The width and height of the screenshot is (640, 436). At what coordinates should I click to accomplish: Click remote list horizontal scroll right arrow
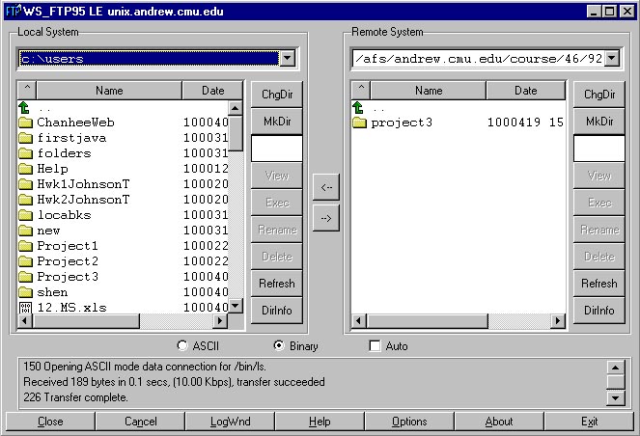pyautogui.click(x=558, y=320)
